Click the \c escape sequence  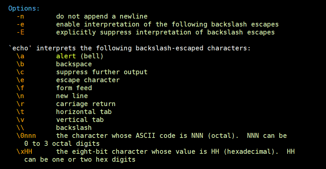[20, 72]
